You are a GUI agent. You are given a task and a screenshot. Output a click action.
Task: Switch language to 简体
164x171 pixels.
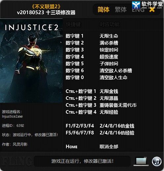click(104, 10)
